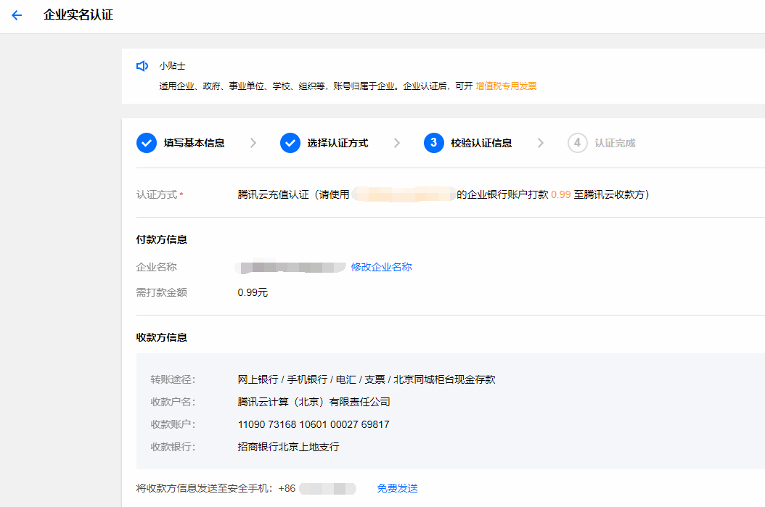Click the 收款账户 label
Image resolution: width=765 pixels, height=507 pixels.
(x=173, y=424)
